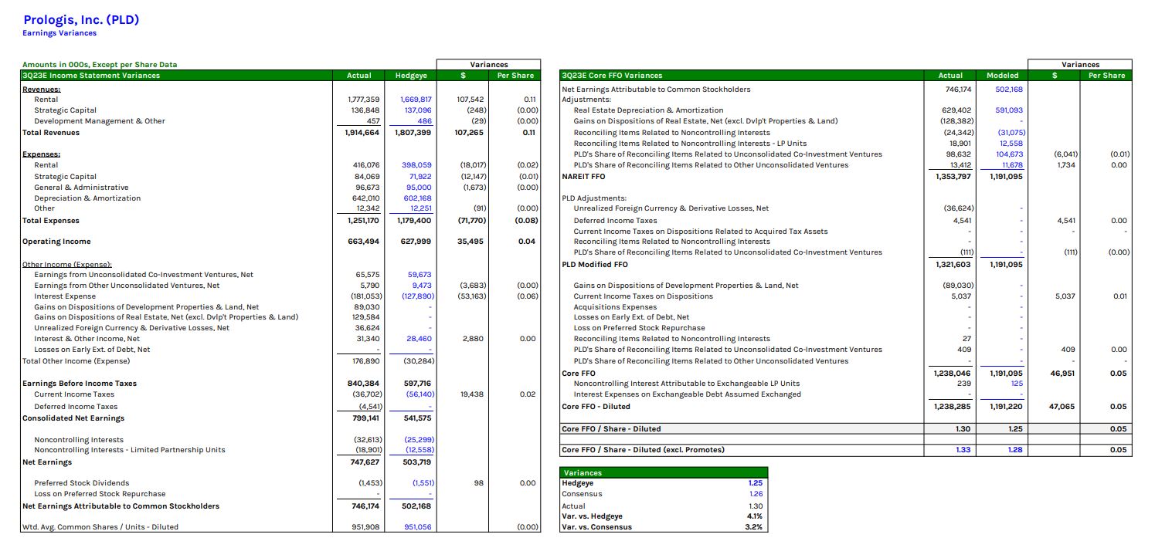Select the Depreciation & Amortization actual 642,010
This screenshot has height=548, width=1155.
[x=366, y=198]
